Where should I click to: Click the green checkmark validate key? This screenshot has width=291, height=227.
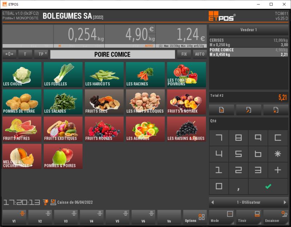(268, 186)
